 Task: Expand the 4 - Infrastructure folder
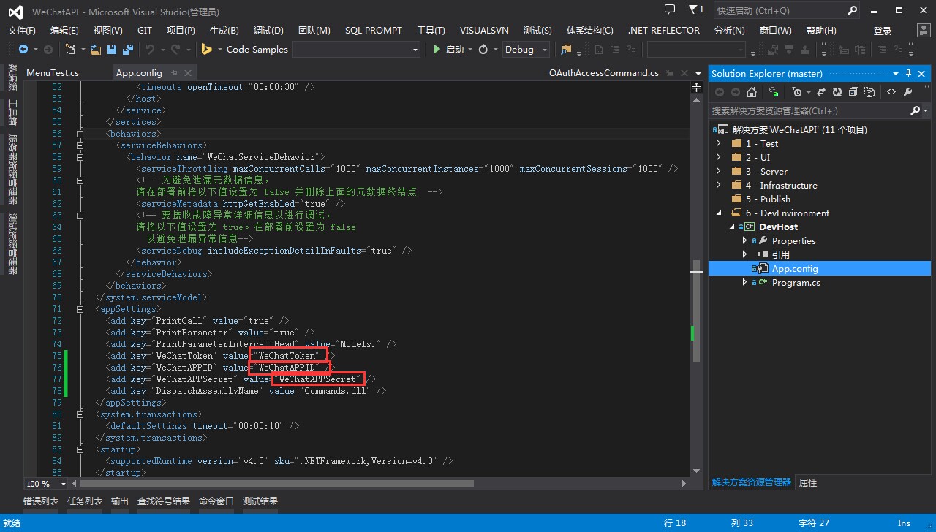tap(719, 185)
